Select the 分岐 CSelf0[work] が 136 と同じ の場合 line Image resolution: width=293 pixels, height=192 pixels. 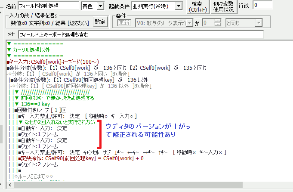coord(68,74)
